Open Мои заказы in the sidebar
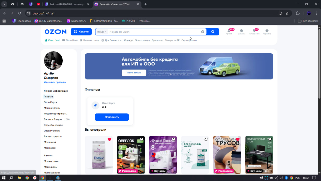 pos(50,167)
